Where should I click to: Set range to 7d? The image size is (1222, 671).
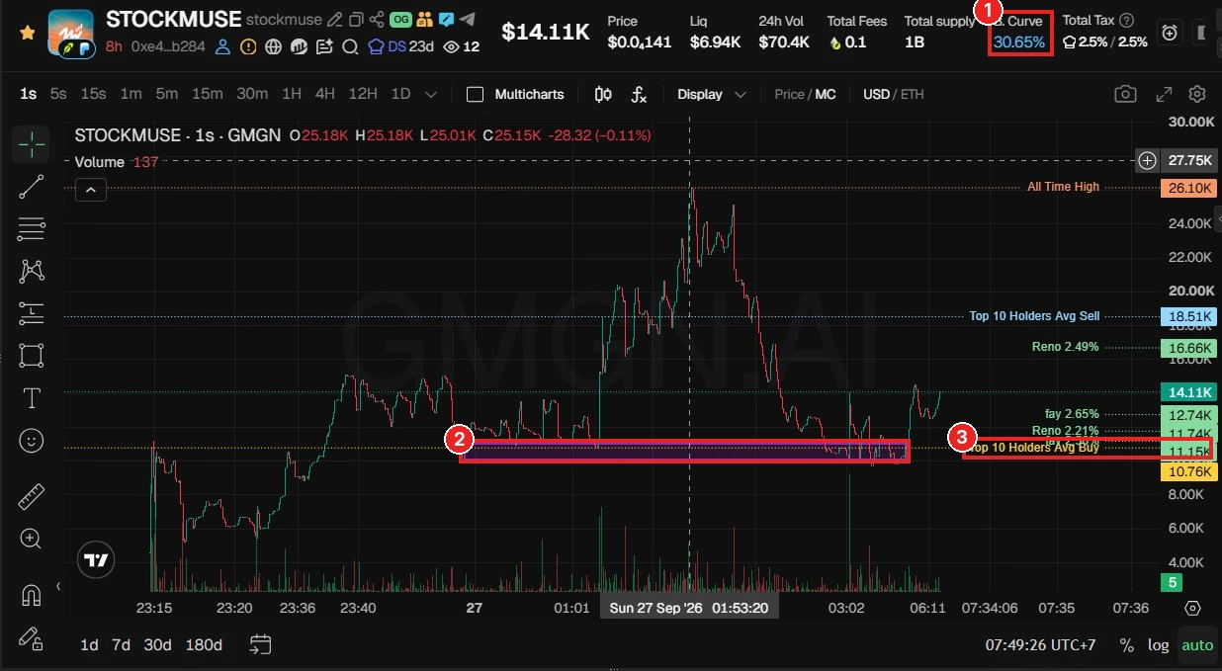(x=121, y=645)
